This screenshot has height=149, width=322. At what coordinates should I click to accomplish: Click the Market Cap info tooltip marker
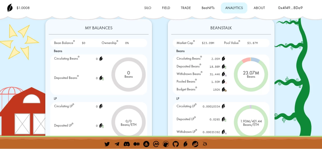pos(194,41)
